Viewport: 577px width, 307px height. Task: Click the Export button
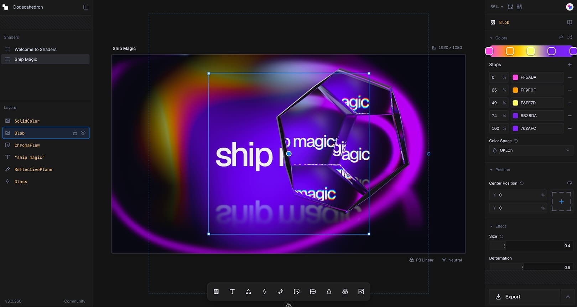click(x=524, y=297)
